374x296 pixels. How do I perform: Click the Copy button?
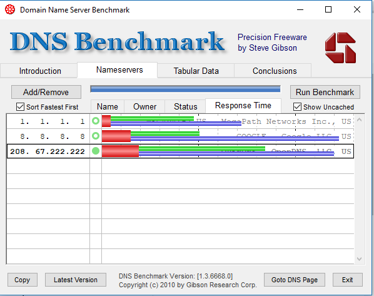click(22, 280)
